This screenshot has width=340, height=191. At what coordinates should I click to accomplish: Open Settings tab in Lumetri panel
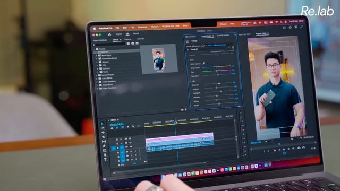194,41
